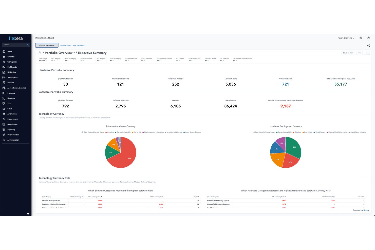Toggle Obsolete legend in Software Installation Currency

(x=110, y=132)
